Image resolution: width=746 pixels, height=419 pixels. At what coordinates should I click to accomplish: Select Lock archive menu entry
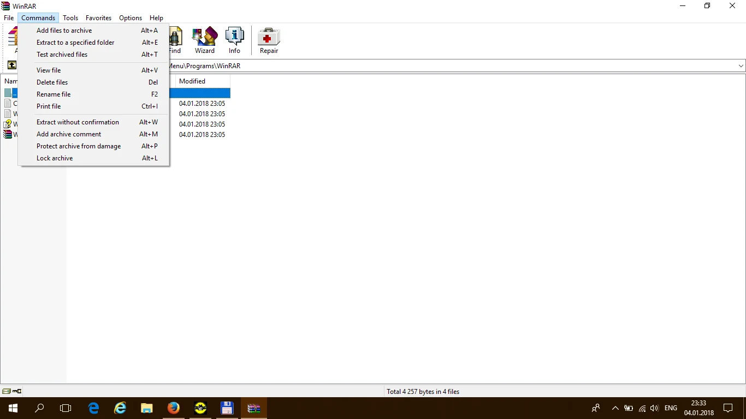click(x=93, y=158)
